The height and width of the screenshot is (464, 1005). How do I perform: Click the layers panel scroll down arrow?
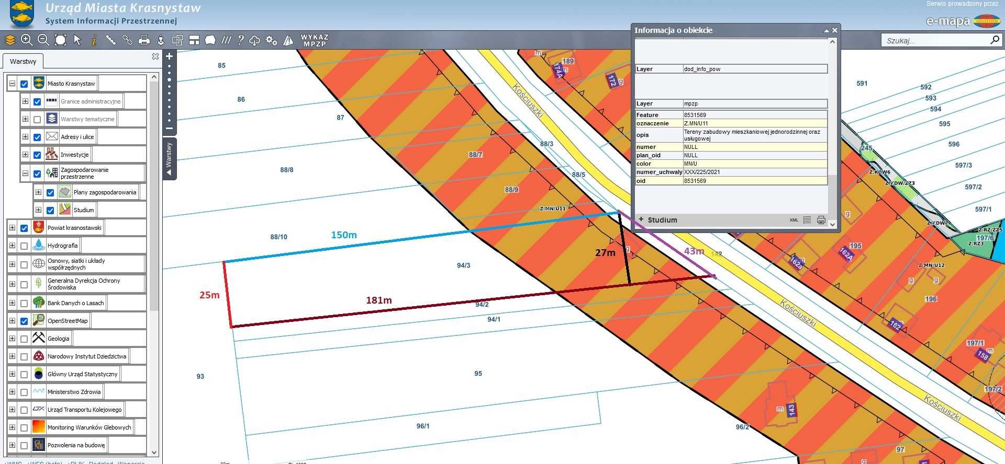click(x=154, y=453)
